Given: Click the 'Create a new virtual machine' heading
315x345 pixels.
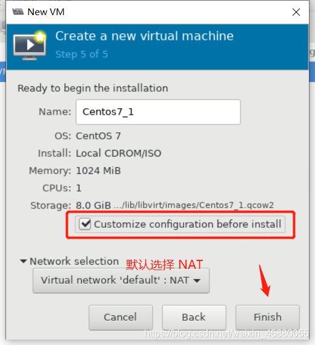Looking at the screenshot, I should coord(145,36).
